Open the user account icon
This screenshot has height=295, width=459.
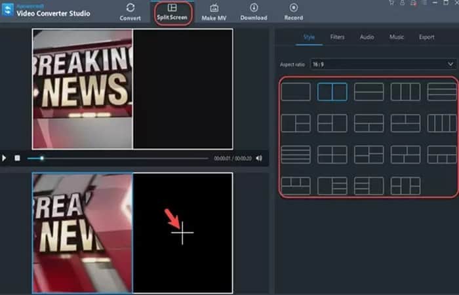(403, 3)
